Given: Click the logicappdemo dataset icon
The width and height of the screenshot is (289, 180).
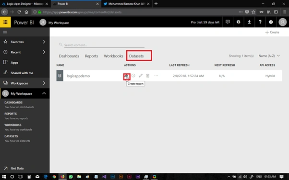Looking at the screenshot, I should click(60, 76).
